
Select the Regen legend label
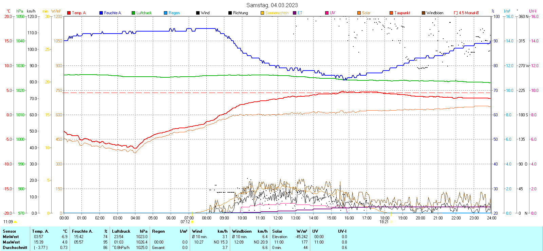click(x=174, y=13)
